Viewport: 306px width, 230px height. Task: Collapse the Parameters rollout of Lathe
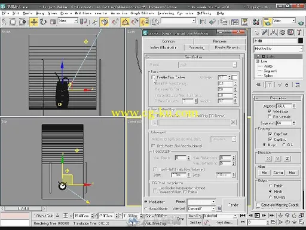pyautogui.click(x=278, y=98)
